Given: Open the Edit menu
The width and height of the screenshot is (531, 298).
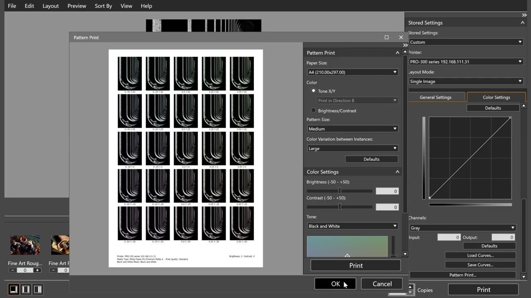Looking at the screenshot, I should click(x=29, y=6).
